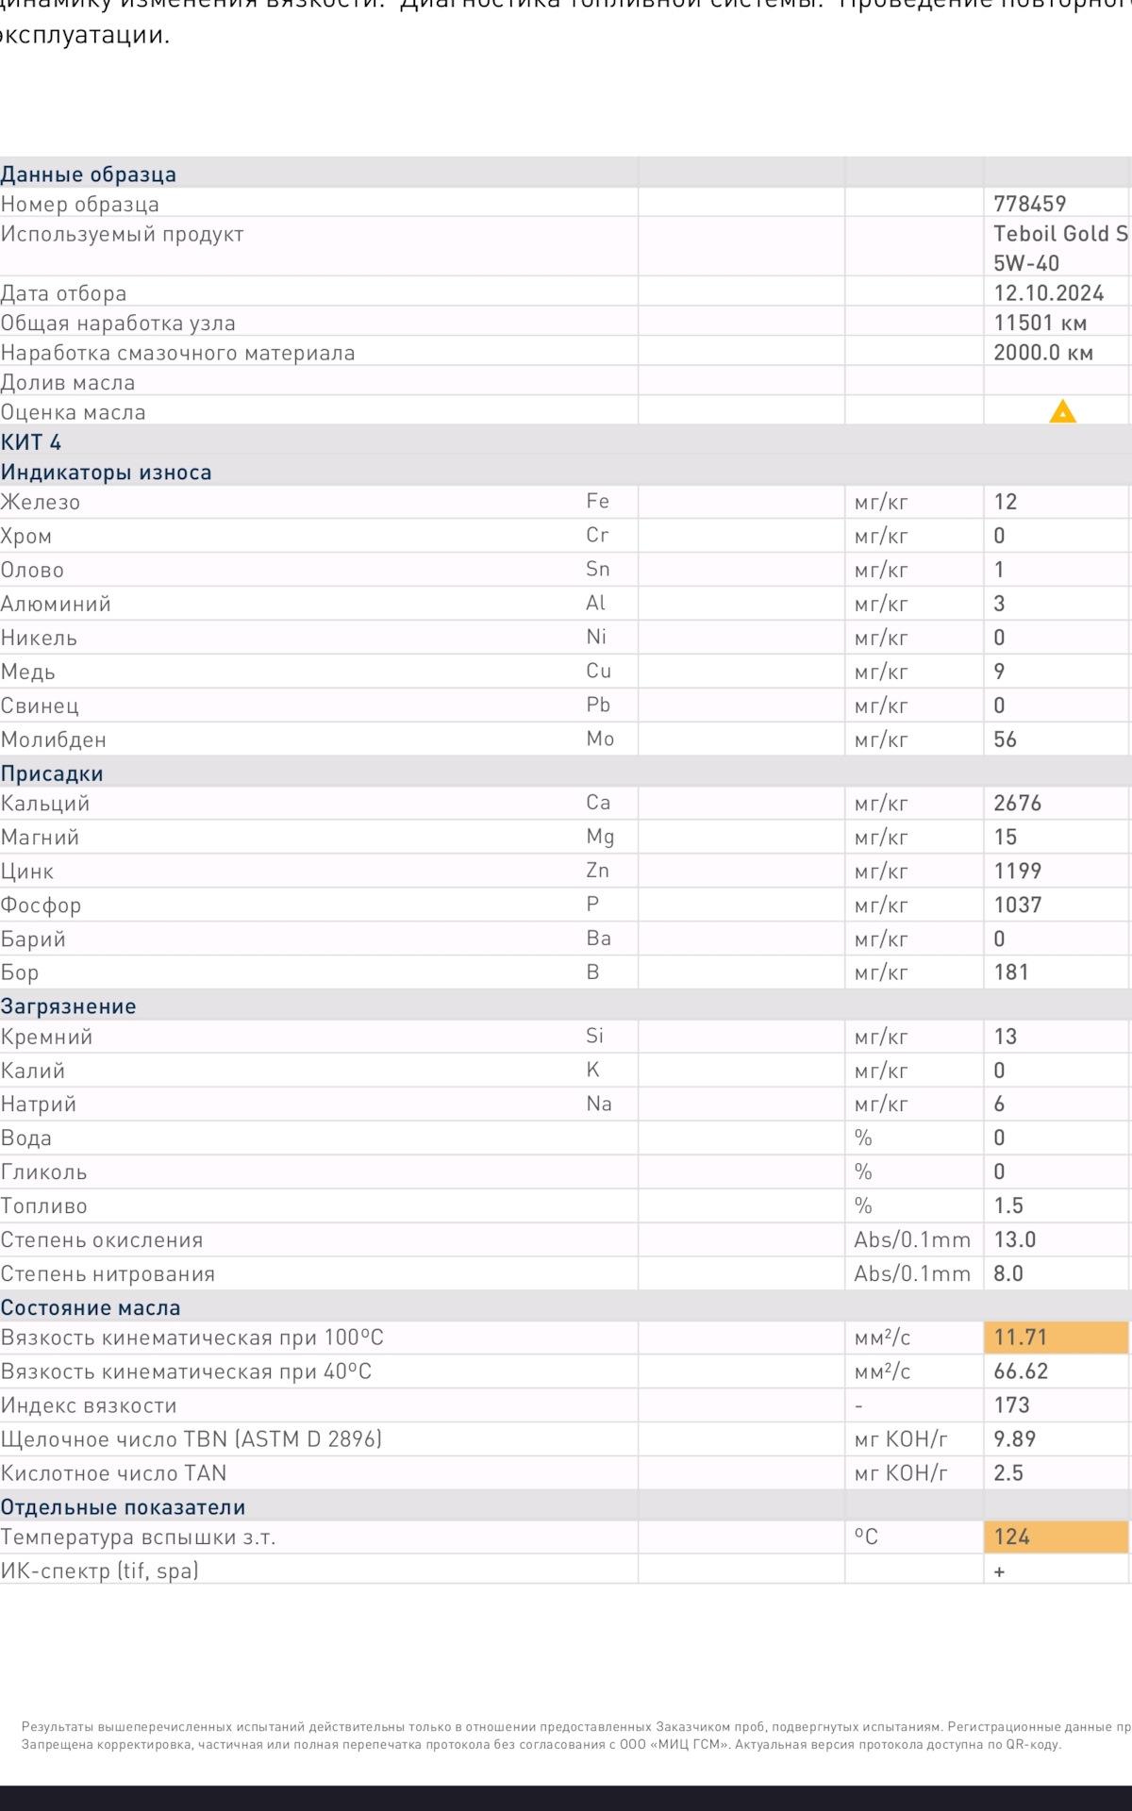Select sample number 778459

pos(1030,204)
